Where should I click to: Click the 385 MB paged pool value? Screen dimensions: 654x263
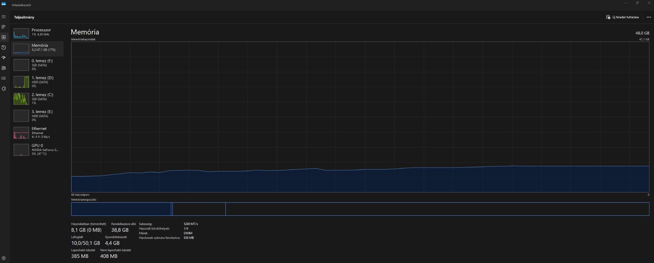[x=80, y=256]
